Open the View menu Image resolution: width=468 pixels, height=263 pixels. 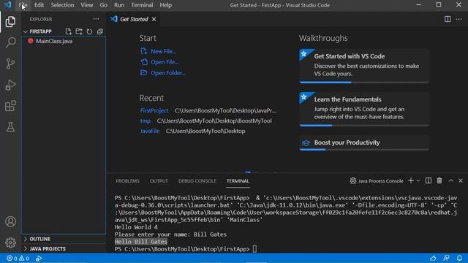coord(86,5)
